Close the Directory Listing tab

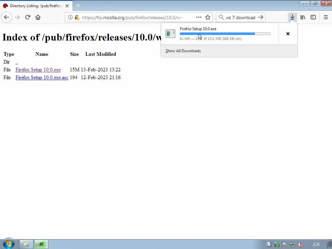click(x=67, y=6)
